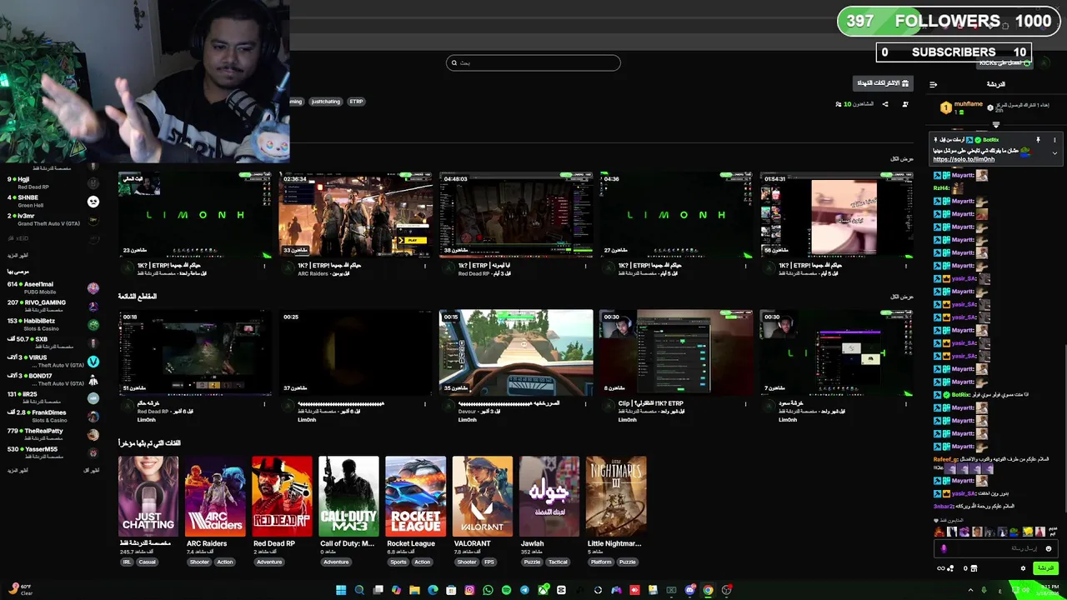Open the 04:48:03 Red Dead RP video
Viewport: 1067px width, 600px height.
point(516,215)
